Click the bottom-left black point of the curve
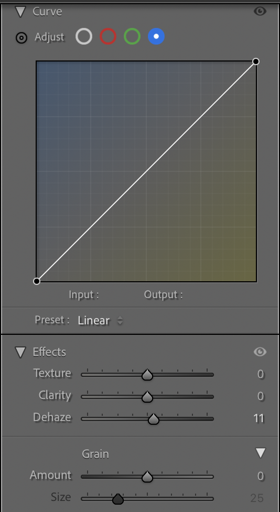The image size is (280, 512). click(x=37, y=281)
